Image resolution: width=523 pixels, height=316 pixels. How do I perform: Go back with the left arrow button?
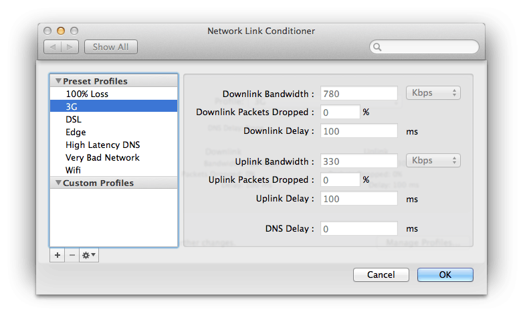coord(53,47)
